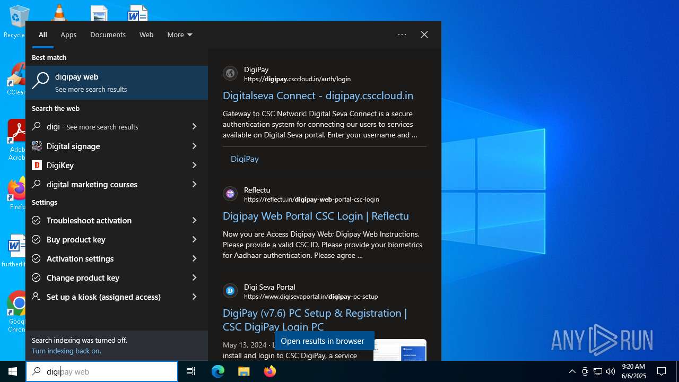Click the digipay.csccloud.in/auth/login URL text
This screenshot has width=679, height=382.
(x=297, y=79)
